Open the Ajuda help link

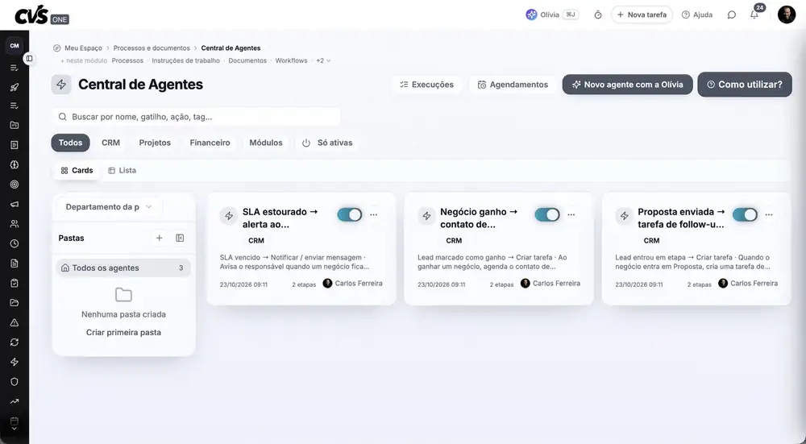point(697,15)
